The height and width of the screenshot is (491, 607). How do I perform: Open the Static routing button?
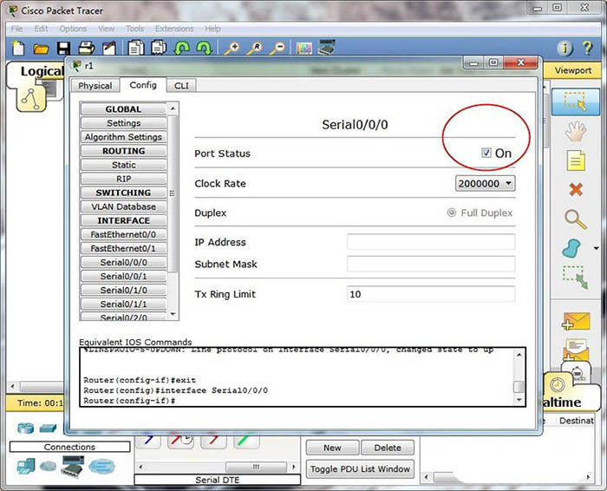[123, 165]
